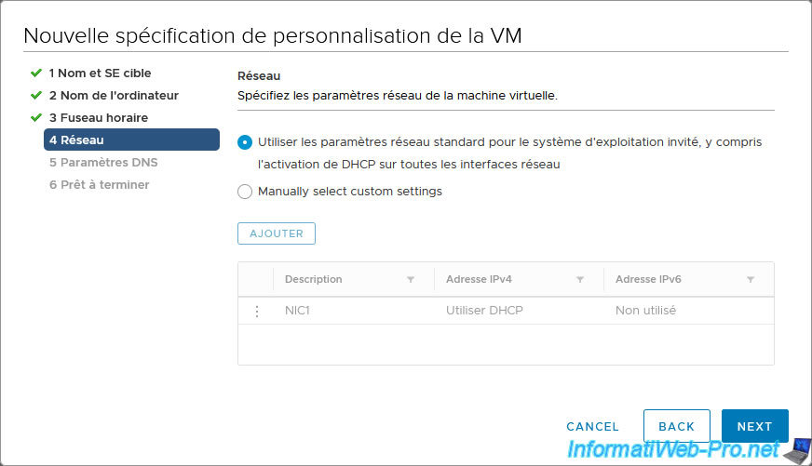This screenshot has height=466, width=812.
Task: Click green checkmark beside Fuseau horaire
Action: pyautogui.click(x=36, y=117)
